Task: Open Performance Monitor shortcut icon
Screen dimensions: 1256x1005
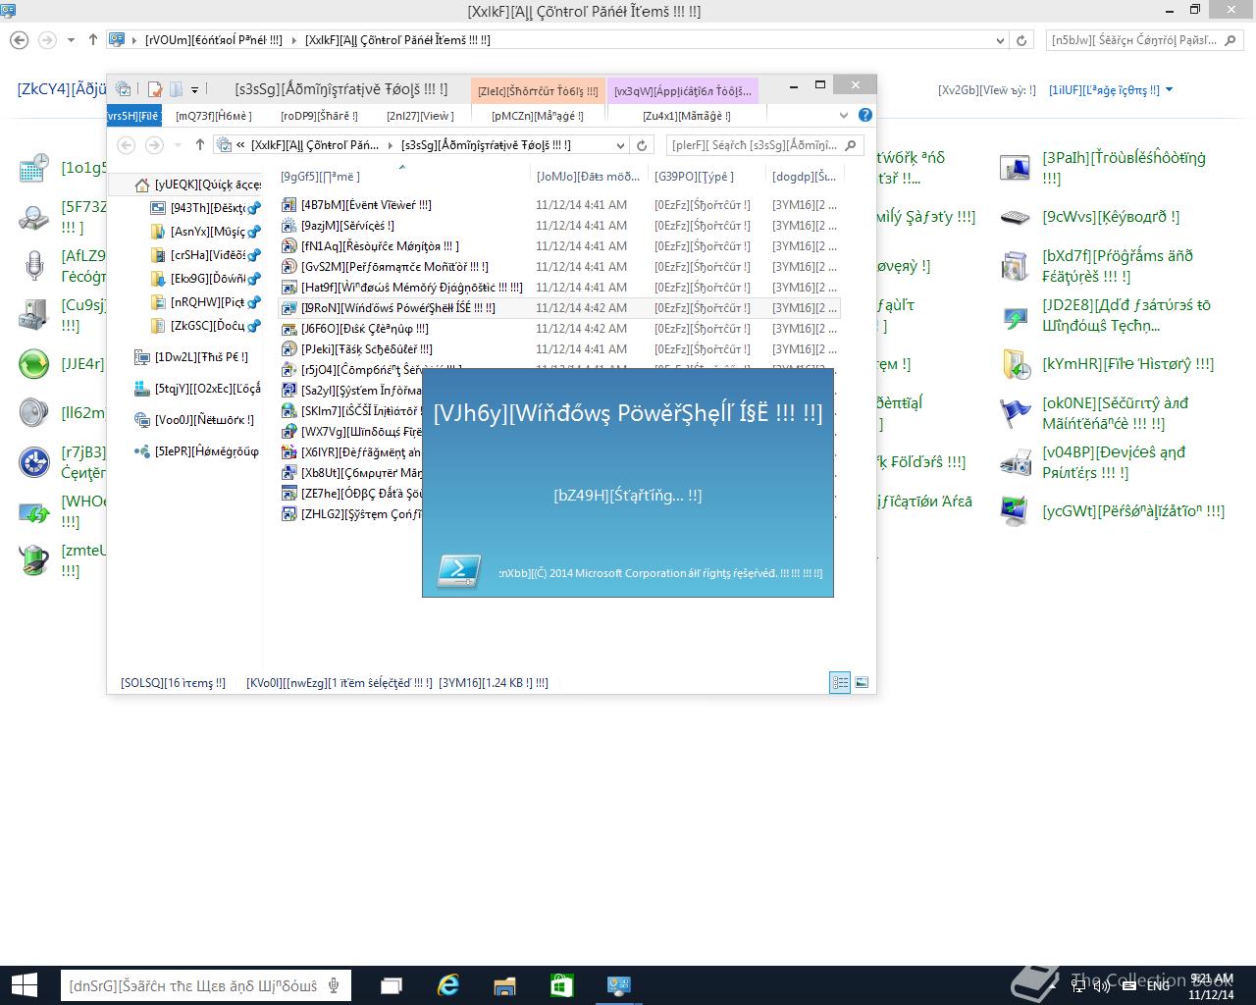Action: [x=289, y=267]
